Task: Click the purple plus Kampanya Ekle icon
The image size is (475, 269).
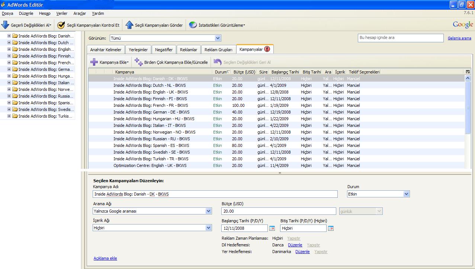Action: [x=94, y=62]
